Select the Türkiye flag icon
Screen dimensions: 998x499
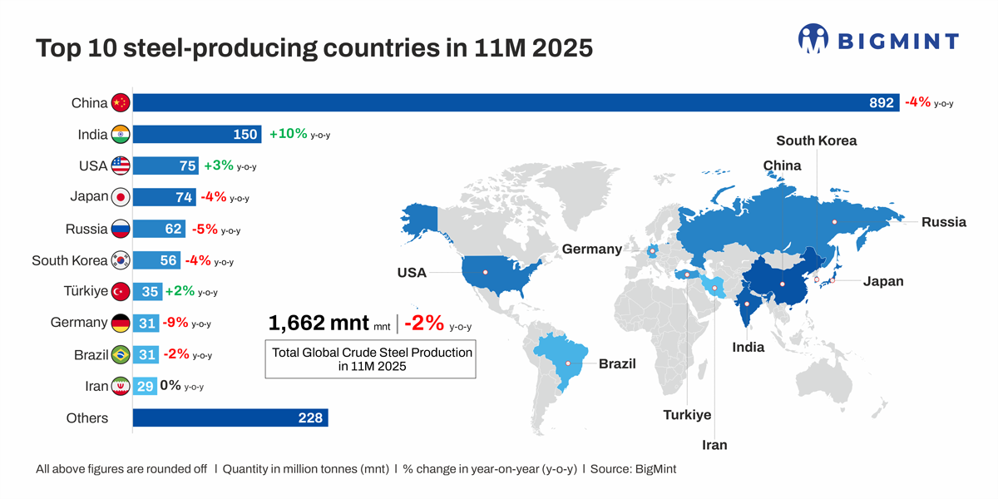point(121,290)
